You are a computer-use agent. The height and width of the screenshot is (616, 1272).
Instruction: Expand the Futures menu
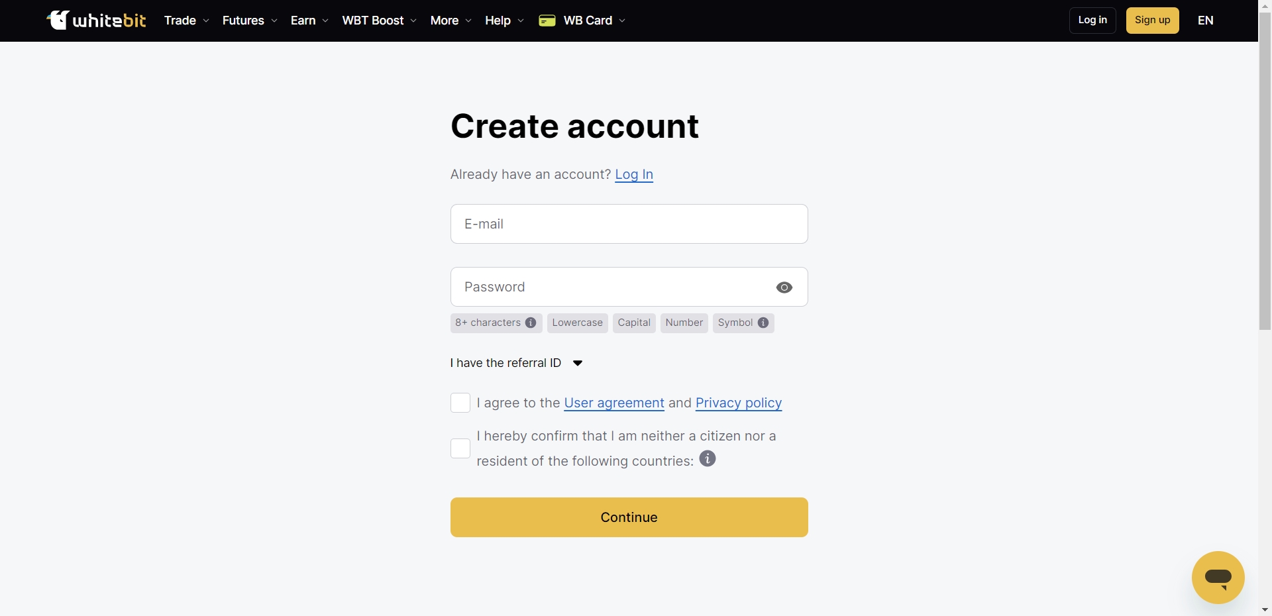point(250,21)
